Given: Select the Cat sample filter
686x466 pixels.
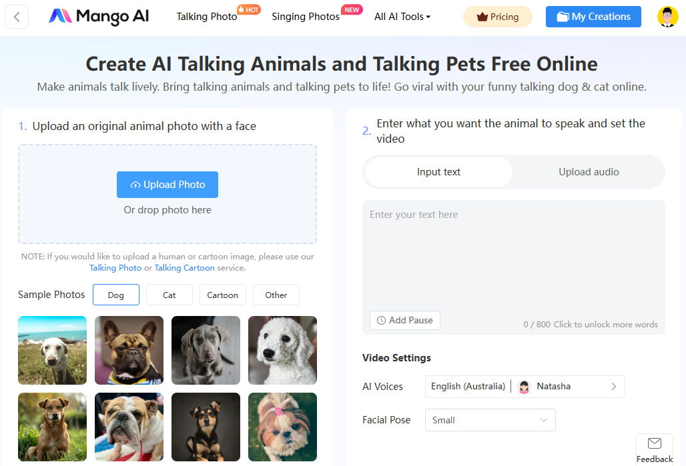Looking at the screenshot, I should tap(169, 295).
